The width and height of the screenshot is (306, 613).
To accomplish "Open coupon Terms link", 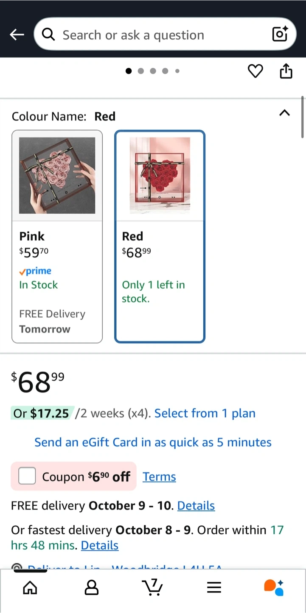I will [x=159, y=477].
